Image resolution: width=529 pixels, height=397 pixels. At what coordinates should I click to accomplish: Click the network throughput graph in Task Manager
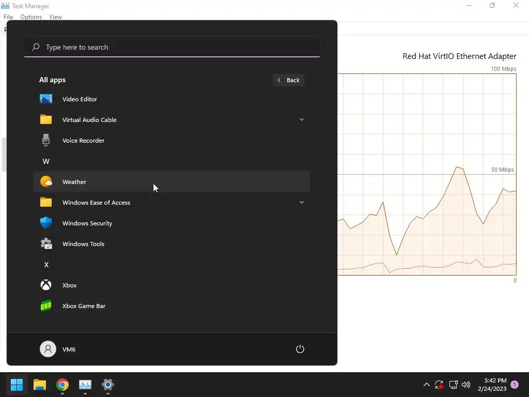[x=427, y=174]
